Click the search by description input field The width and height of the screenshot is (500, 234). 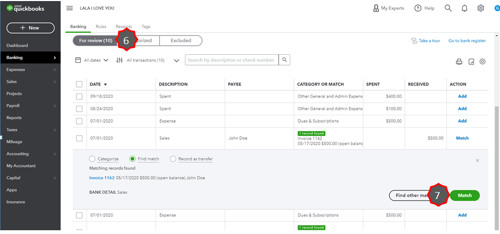point(232,60)
